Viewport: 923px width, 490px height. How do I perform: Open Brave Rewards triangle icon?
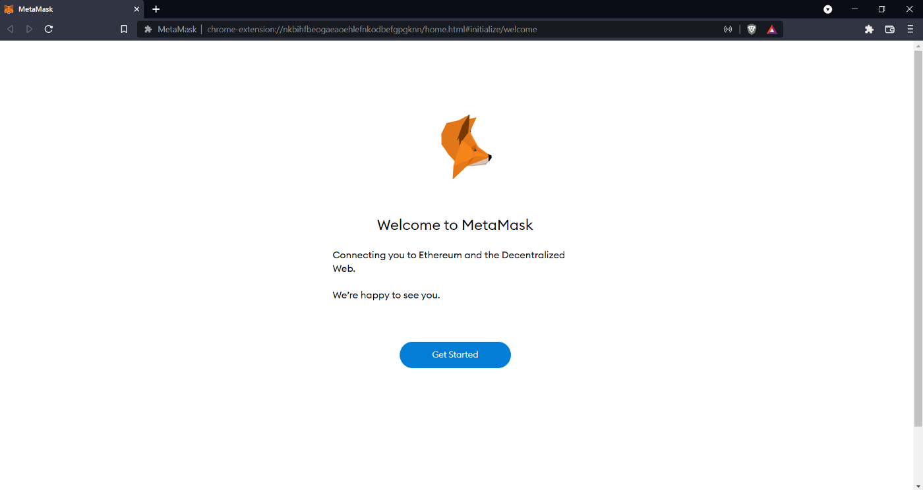pos(771,29)
